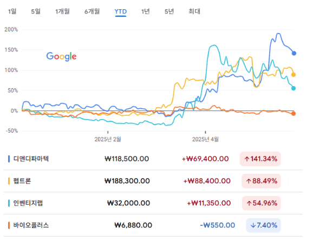Click the up arrow in 141.34% badge

(x=247, y=159)
